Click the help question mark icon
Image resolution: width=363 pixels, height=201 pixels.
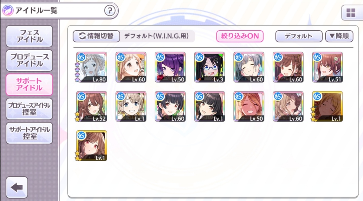tap(110, 11)
